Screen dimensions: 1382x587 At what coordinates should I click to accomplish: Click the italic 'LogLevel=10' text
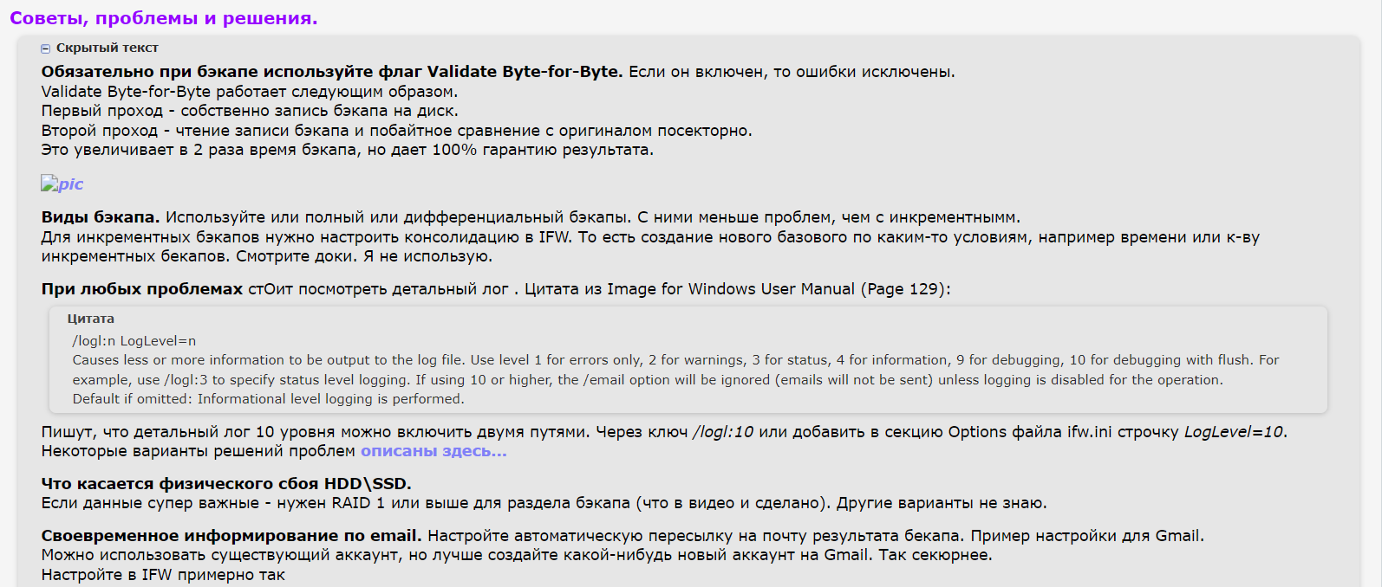click(x=1233, y=432)
